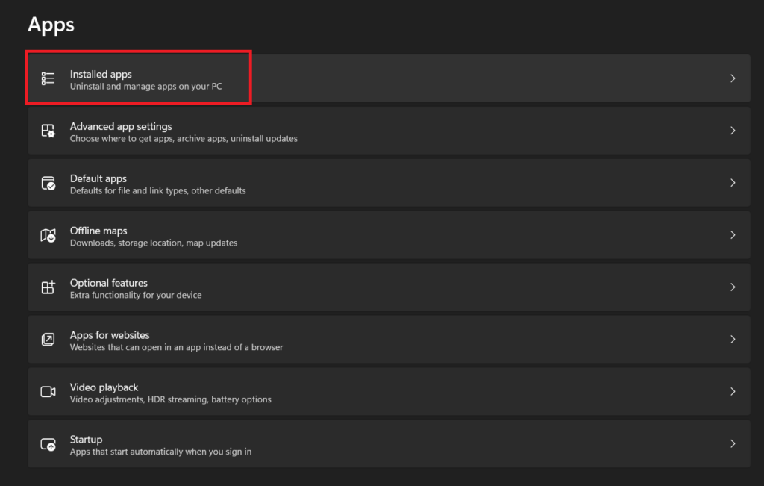Open Video playback settings label
The image size is (764, 486).
click(x=104, y=387)
